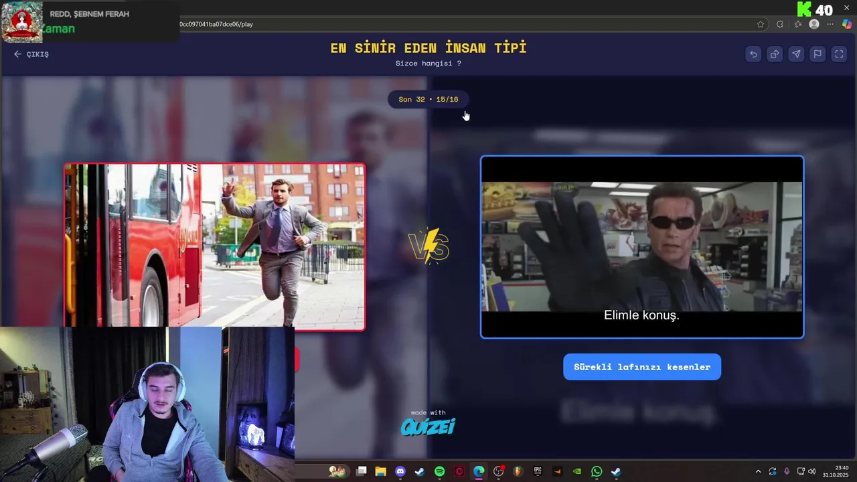Click the random dice icon button
857x482 pixels.
[775, 54]
